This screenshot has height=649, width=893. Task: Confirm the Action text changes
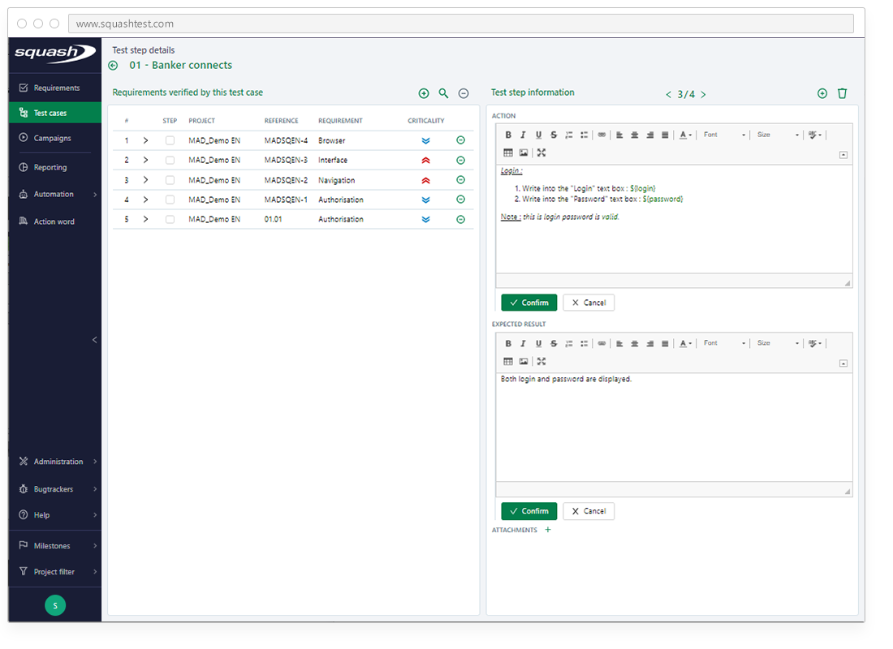pos(528,302)
